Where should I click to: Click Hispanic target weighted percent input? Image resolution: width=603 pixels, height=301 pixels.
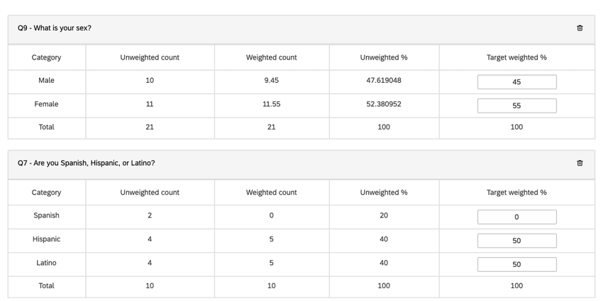point(516,241)
